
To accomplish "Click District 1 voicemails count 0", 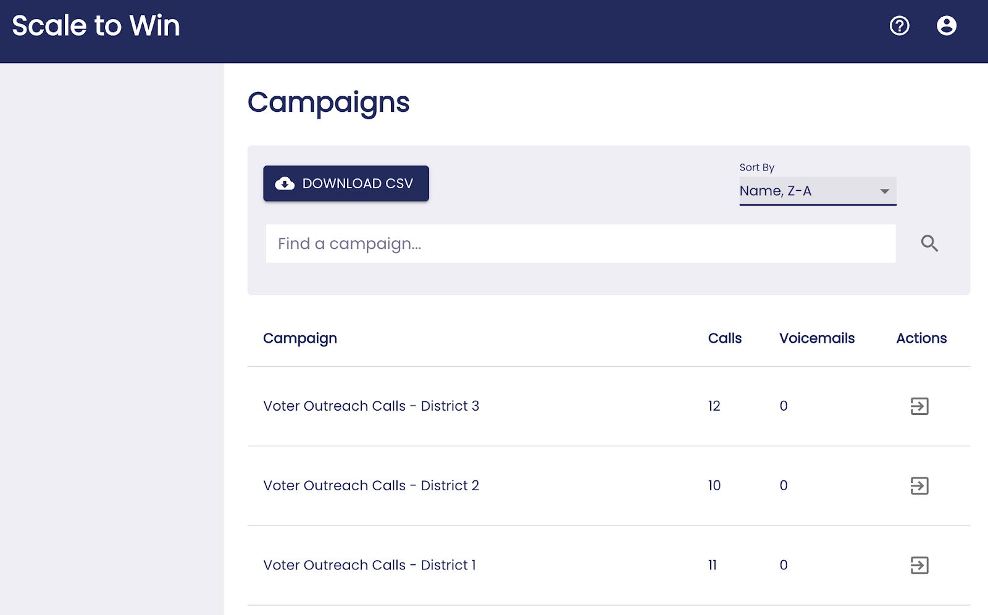I will click(784, 566).
